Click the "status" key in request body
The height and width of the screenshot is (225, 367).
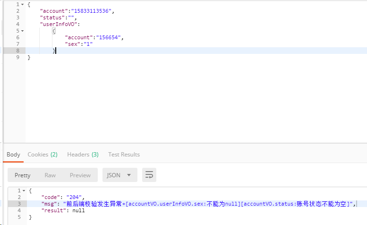(52, 17)
